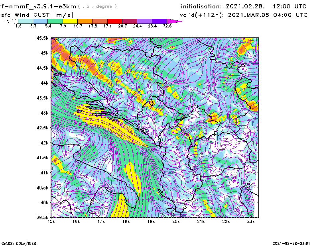Click the '32.6' colorbar value label

167,26
